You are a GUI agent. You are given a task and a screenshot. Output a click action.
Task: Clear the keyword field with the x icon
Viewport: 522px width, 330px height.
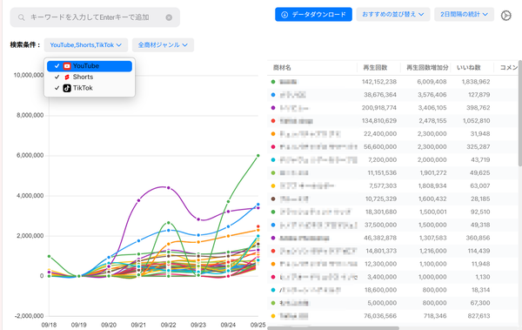[x=169, y=17]
